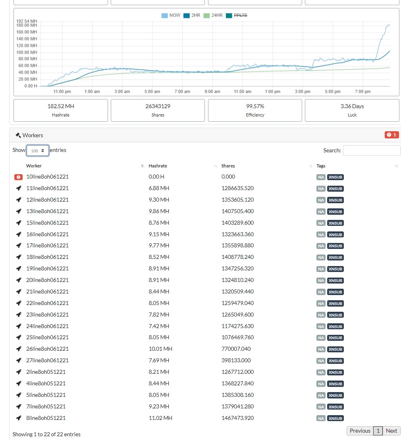Sort table by Shares column
401x441 pixels.
point(266,166)
